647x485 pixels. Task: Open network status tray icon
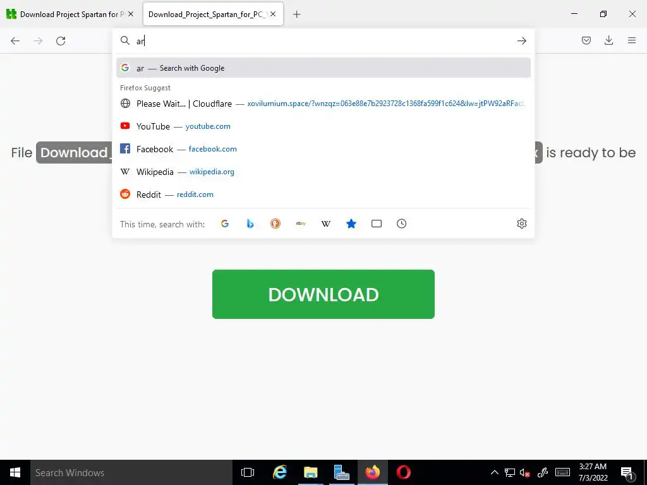pos(510,472)
